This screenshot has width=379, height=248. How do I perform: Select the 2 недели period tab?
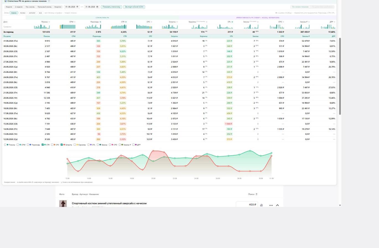(x=19, y=7)
